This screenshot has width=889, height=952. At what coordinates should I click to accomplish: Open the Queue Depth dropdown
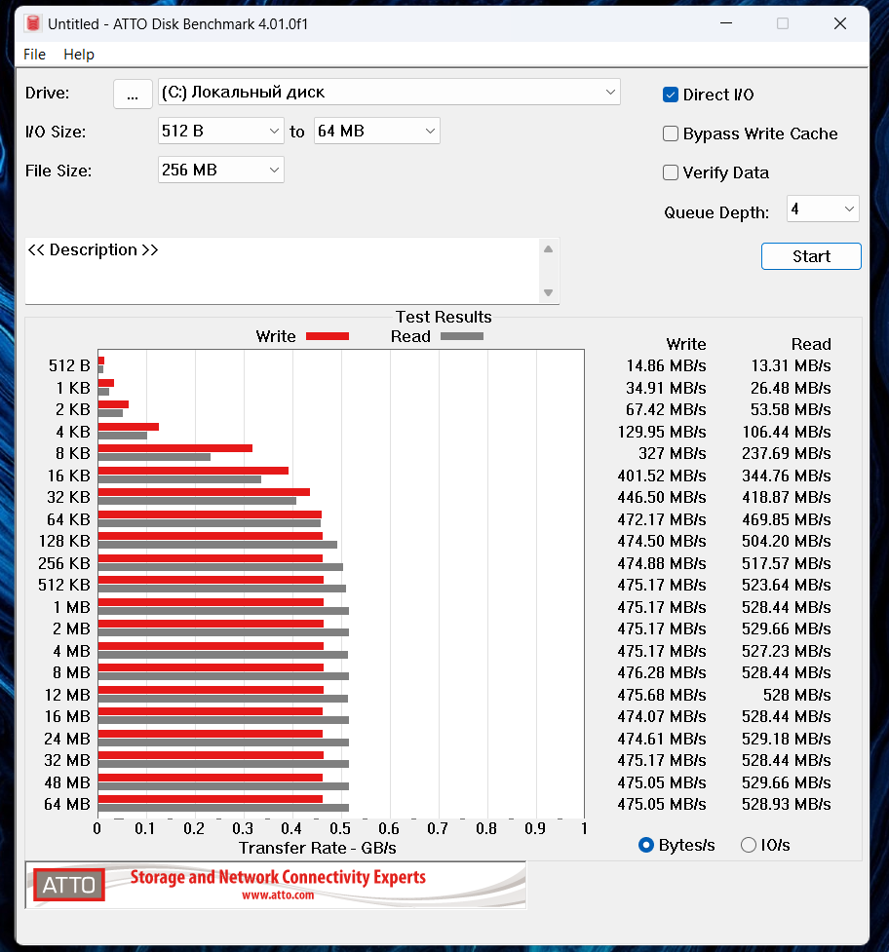[822, 209]
